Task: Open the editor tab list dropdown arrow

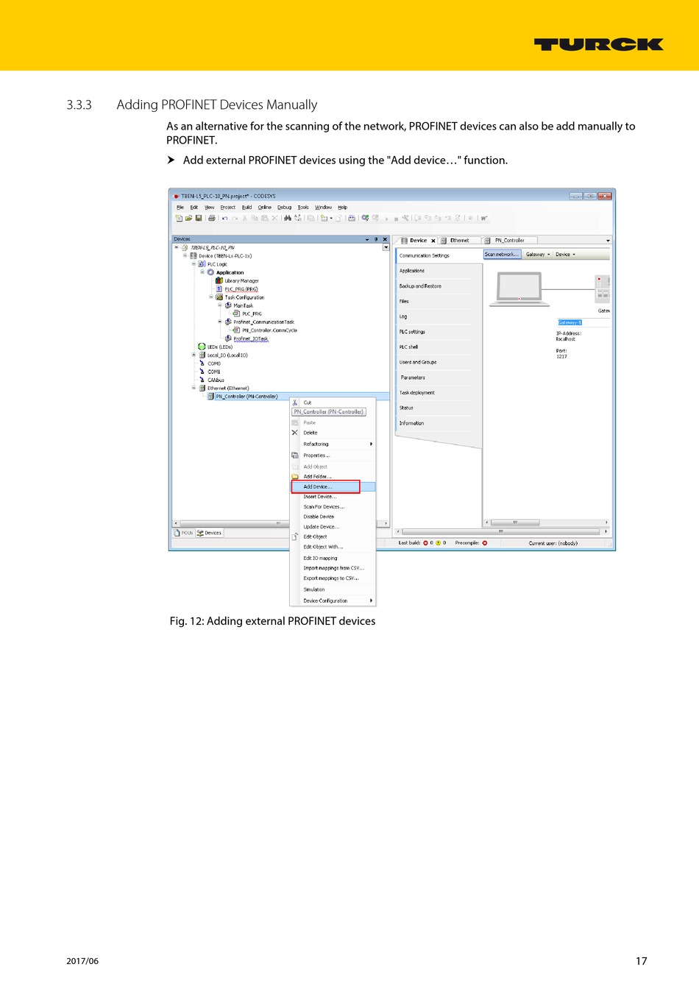Action: tap(608, 241)
